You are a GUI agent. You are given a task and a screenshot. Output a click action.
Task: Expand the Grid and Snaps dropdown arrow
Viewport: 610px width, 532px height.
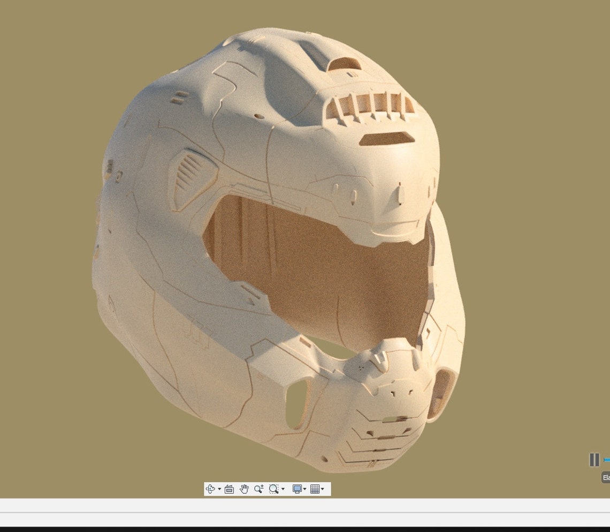323,489
